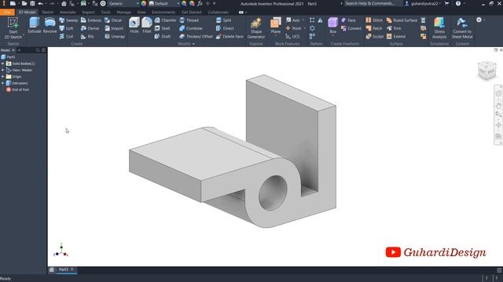Select Thicken/Offset tool

pos(196,37)
